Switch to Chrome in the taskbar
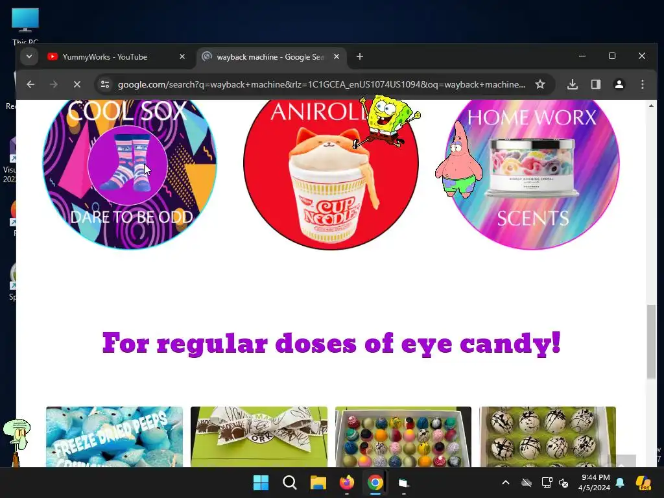 coord(375,482)
